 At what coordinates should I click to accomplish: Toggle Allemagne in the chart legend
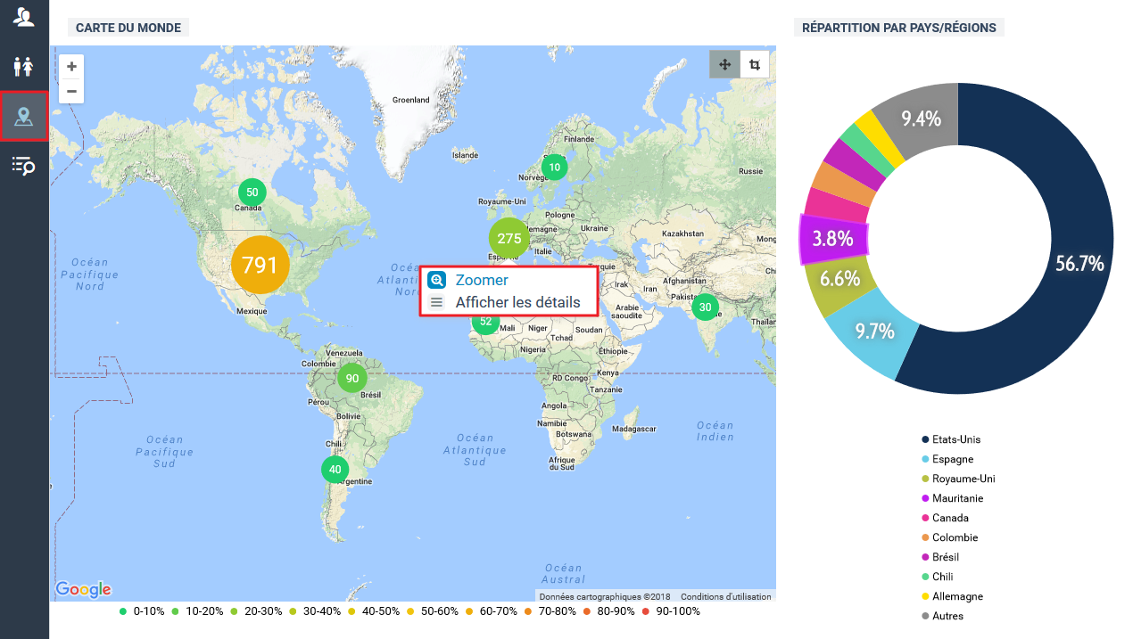953,596
